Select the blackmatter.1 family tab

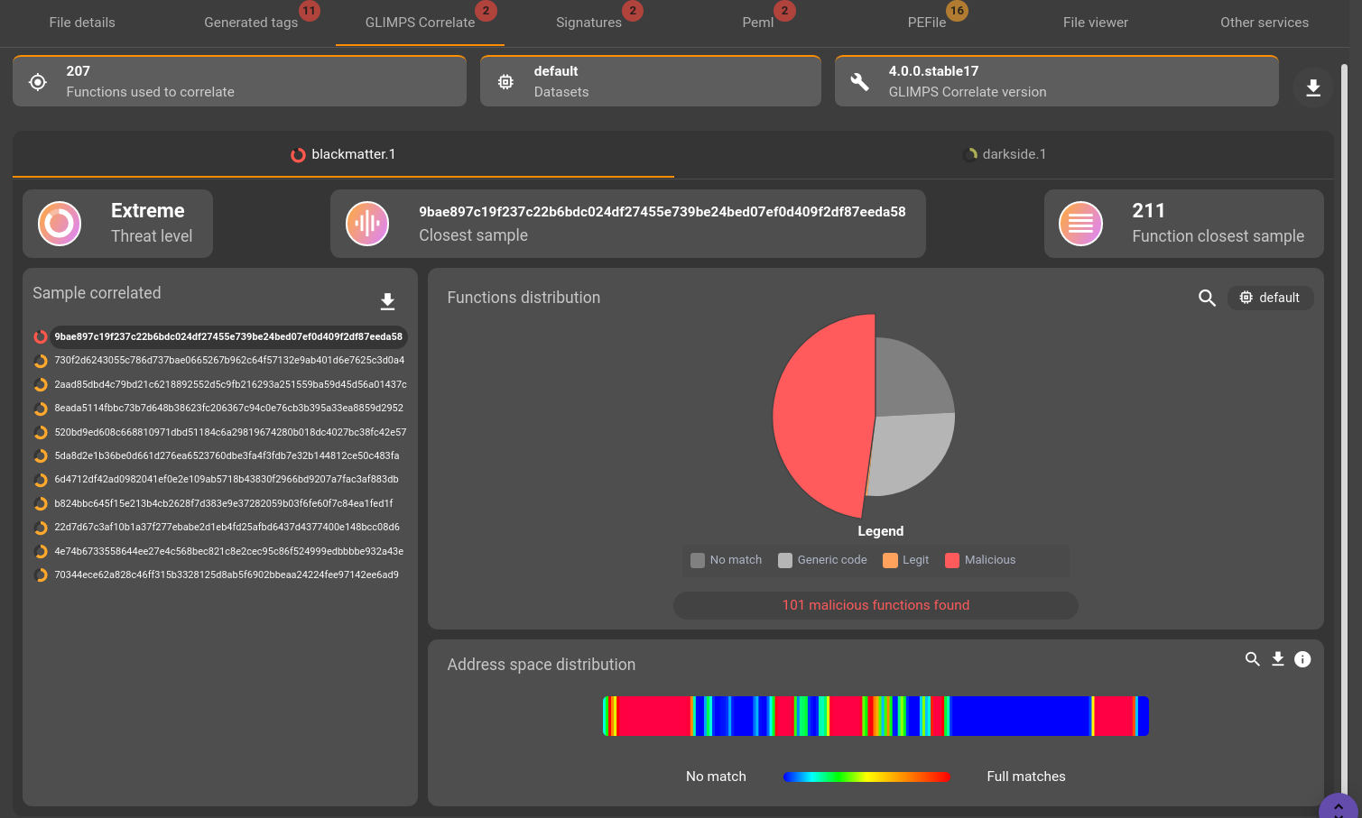[343, 154]
